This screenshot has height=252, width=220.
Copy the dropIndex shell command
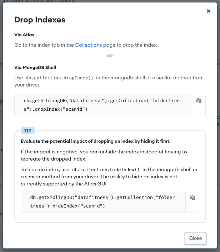click(199, 101)
